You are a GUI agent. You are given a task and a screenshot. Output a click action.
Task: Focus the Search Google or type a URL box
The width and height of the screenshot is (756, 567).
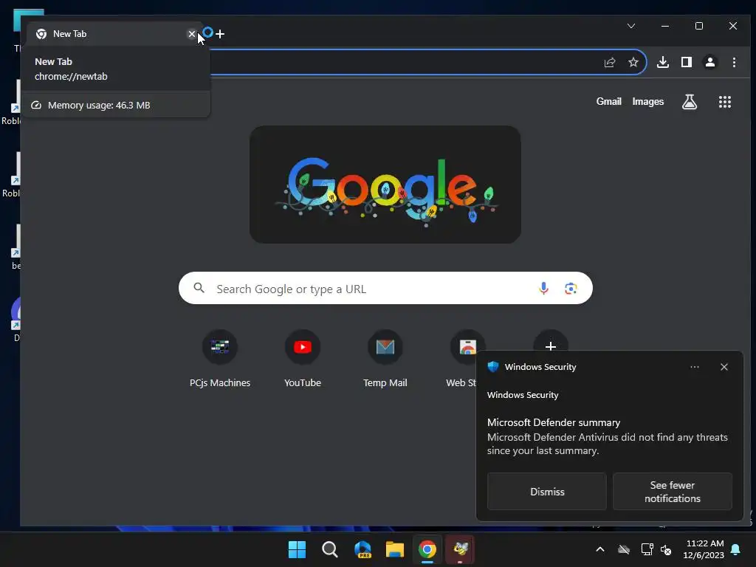coord(385,289)
